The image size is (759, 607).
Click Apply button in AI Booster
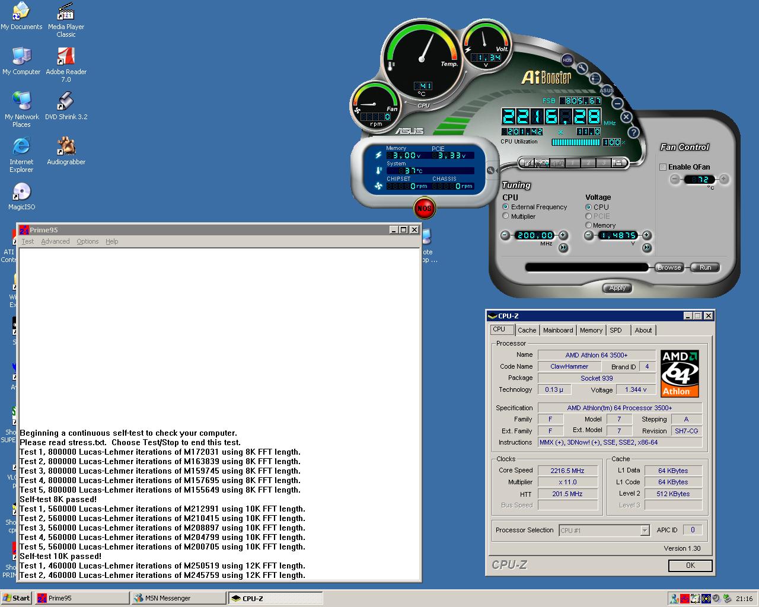(x=617, y=288)
